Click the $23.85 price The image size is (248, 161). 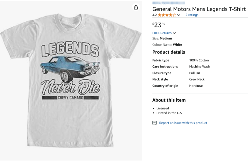tap(159, 25)
